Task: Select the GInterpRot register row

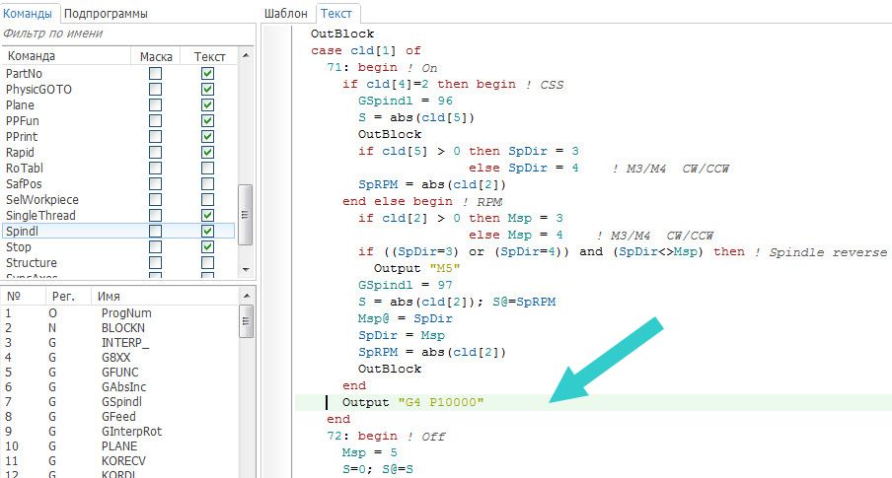Action: [120, 432]
